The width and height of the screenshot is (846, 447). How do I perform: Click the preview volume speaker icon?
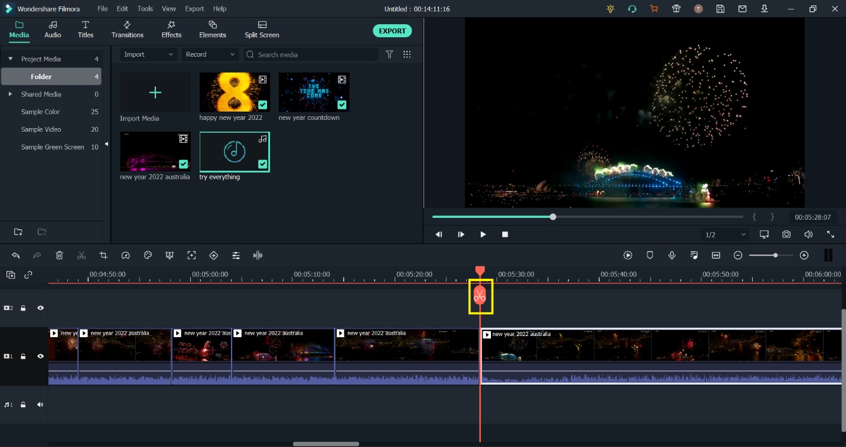click(x=808, y=234)
